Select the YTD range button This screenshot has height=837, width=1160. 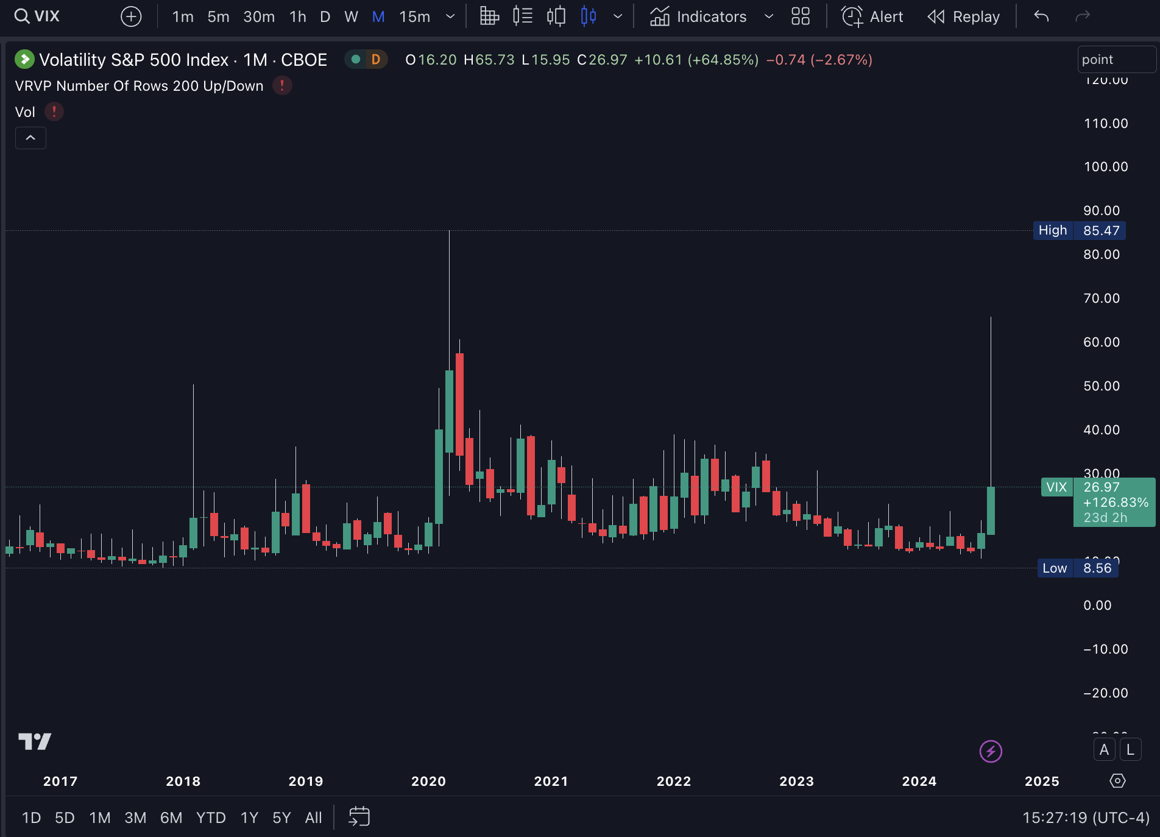tap(211, 818)
